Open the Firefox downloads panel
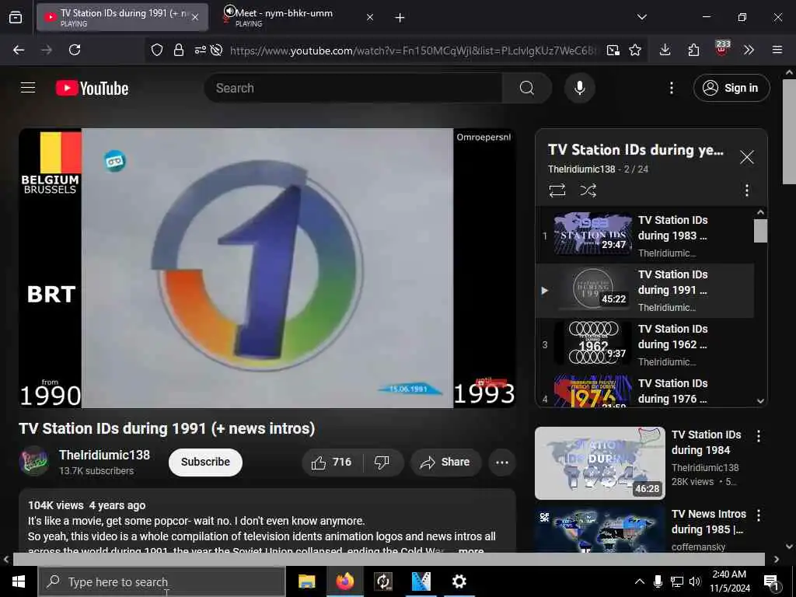This screenshot has height=597, width=796. click(x=665, y=50)
